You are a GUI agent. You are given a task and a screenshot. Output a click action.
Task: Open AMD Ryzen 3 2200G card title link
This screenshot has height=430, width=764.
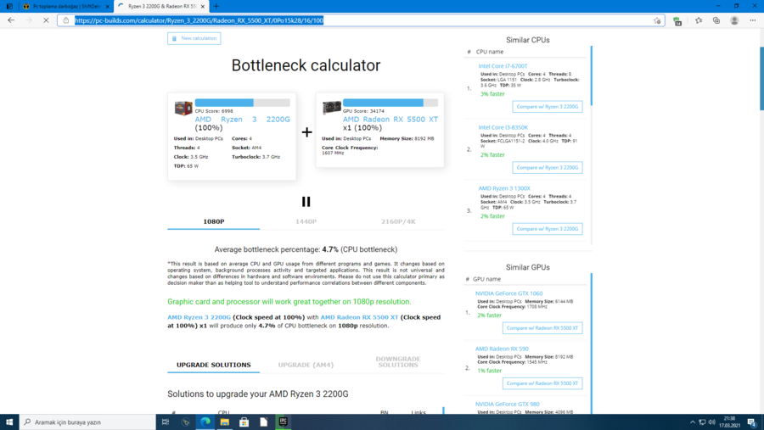click(242, 120)
